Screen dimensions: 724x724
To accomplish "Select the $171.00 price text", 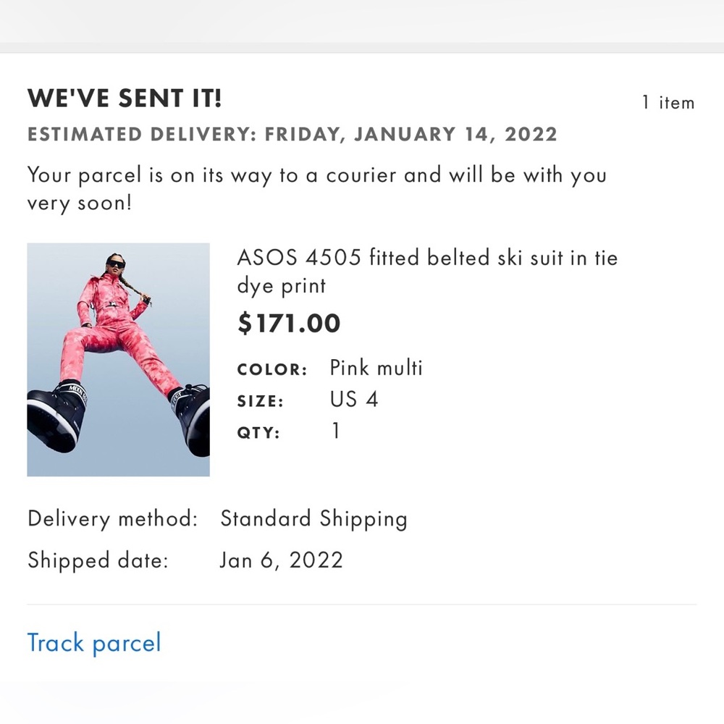I will (289, 323).
